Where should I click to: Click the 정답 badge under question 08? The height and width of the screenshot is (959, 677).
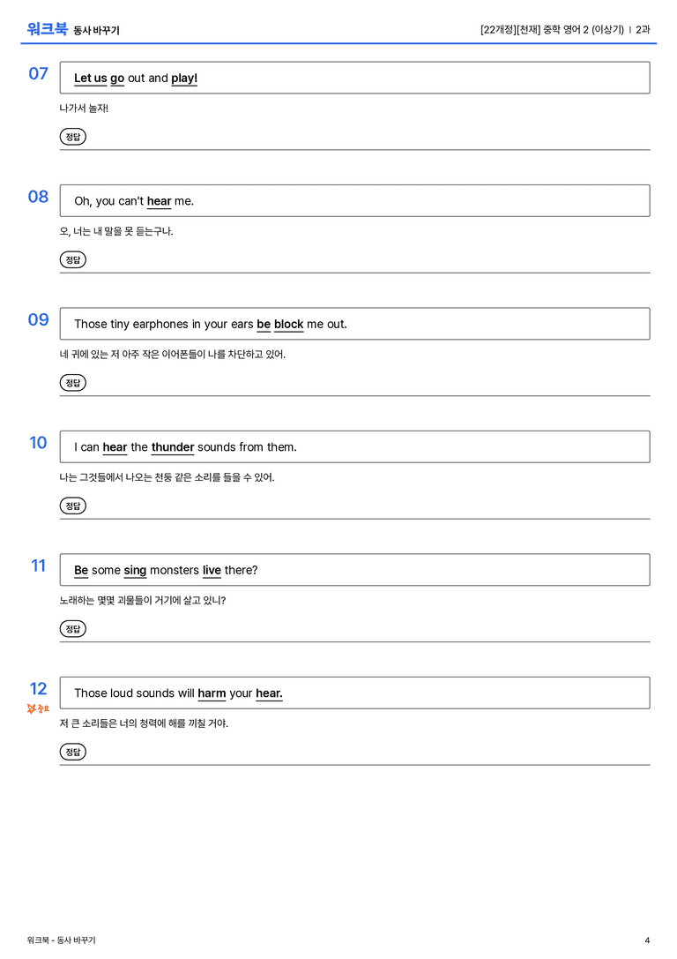click(72, 260)
